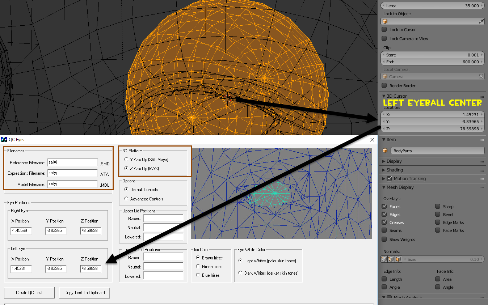This screenshot has height=305, width=488.
Task: Expand the Motion Tracking panel
Action: [384, 179]
